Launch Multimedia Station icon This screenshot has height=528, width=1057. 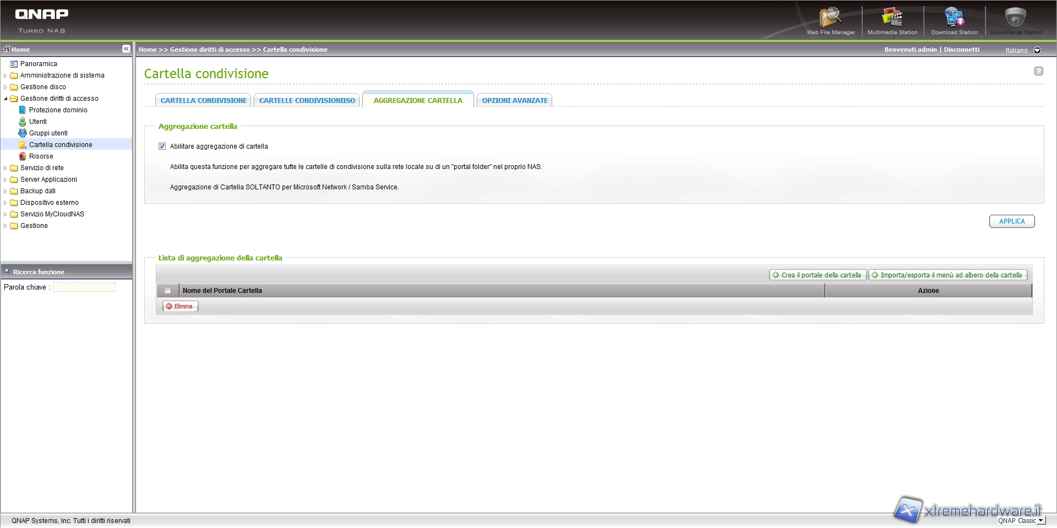tap(892, 18)
